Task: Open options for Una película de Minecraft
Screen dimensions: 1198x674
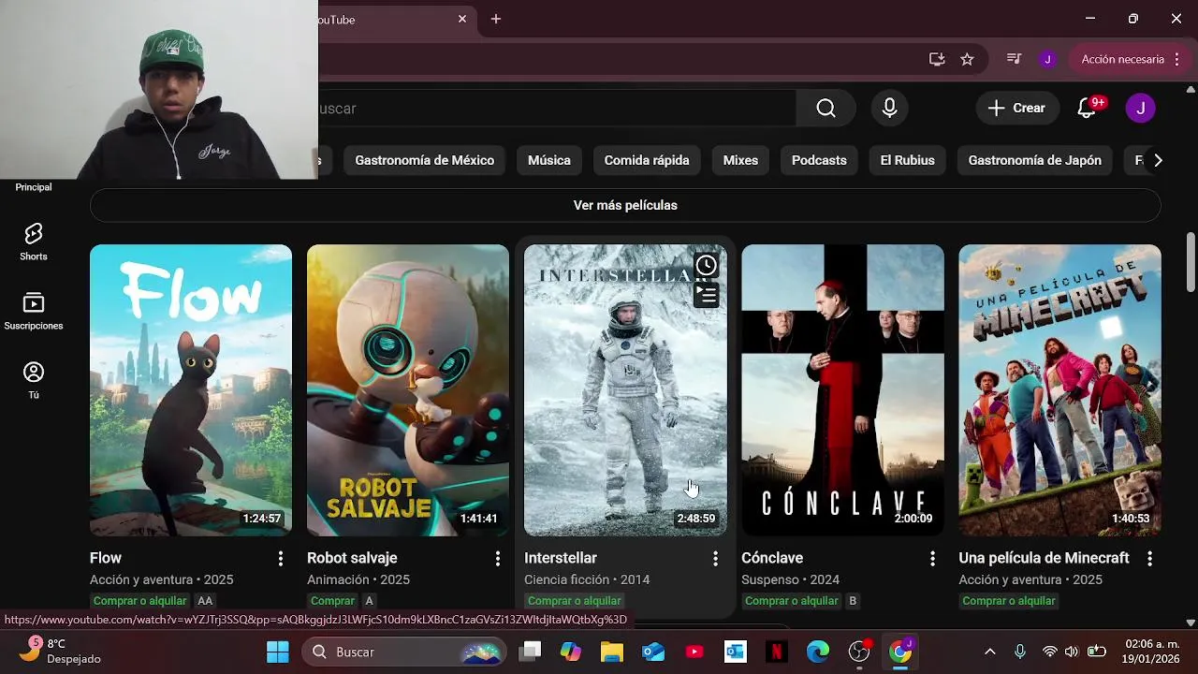Action: click(1148, 559)
